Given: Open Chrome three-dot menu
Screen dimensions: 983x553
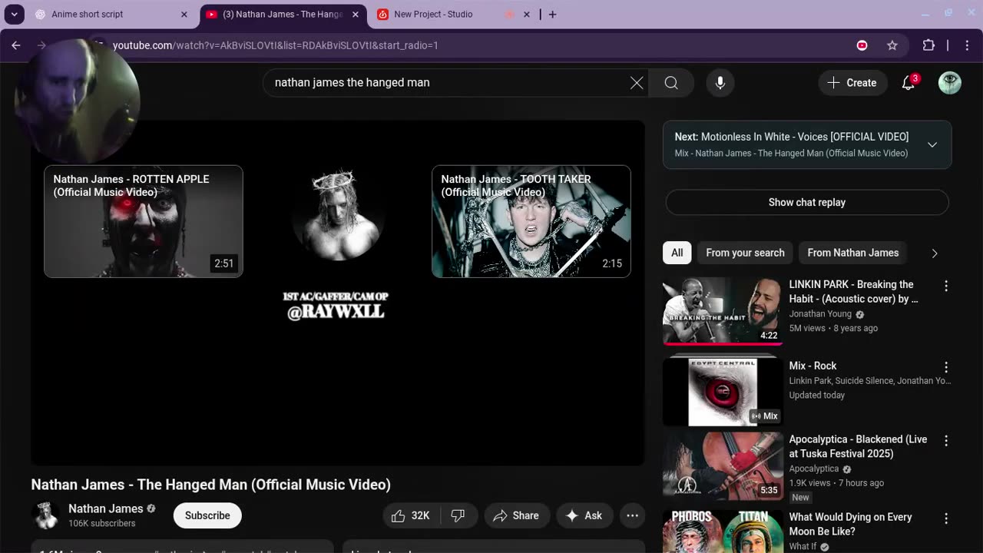Looking at the screenshot, I should [967, 45].
